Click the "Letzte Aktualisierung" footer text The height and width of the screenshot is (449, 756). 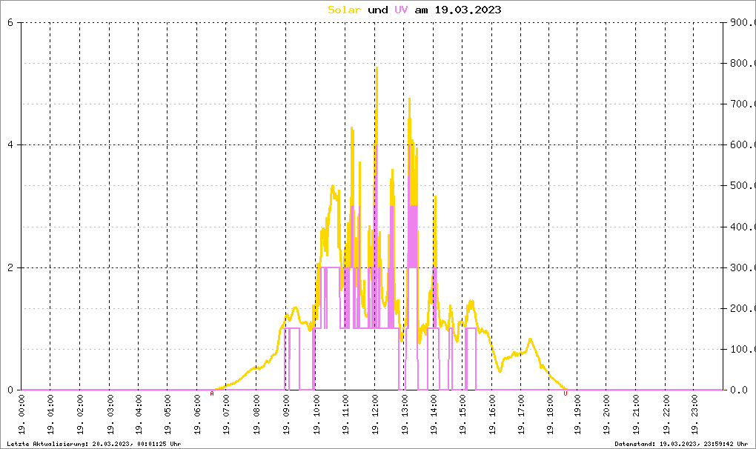[x=91, y=444]
